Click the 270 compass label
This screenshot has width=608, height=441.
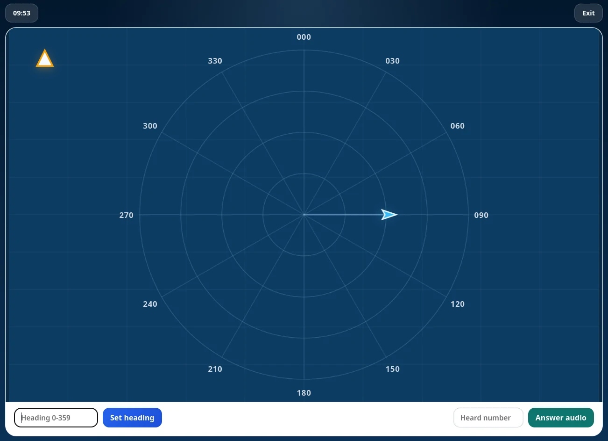(x=127, y=215)
